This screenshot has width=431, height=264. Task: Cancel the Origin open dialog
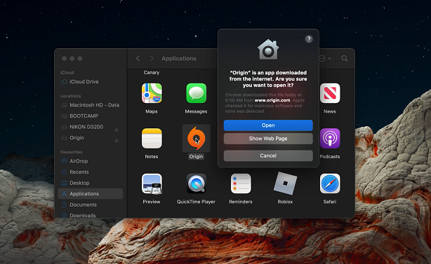[x=268, y=155]
